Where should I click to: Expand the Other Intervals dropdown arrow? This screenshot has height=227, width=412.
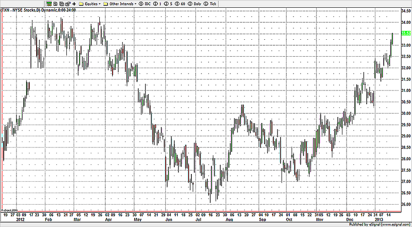[136, 3]
